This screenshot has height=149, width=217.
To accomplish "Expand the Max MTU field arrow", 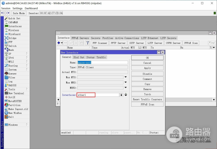I will tap(125, 77).
